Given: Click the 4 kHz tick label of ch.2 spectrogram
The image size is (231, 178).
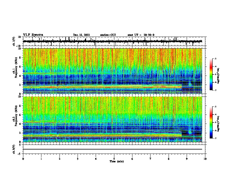Looking at the screenshot, I should point(20,124).
